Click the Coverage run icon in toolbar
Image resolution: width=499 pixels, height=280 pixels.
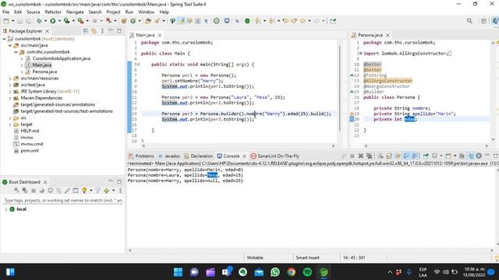pyautogui.click(x=66, y=21)
